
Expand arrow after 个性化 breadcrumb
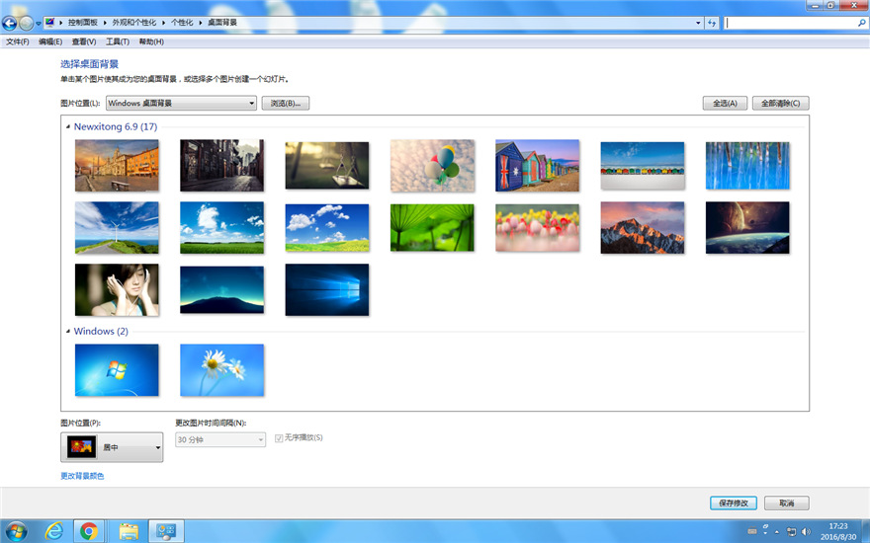(201, 23)
